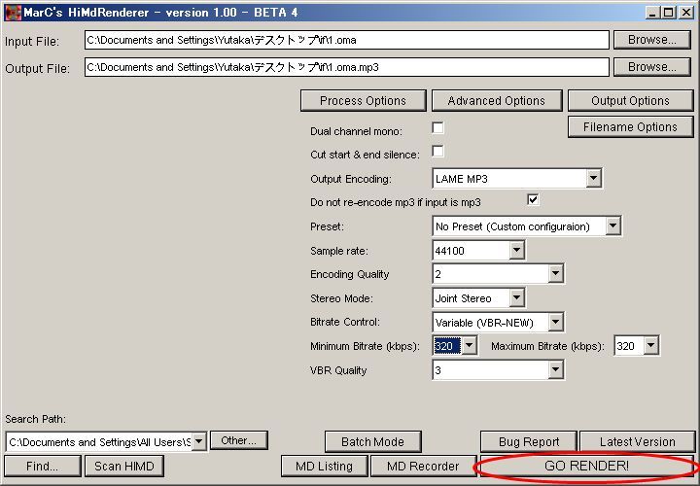Expand the Maximum Bitrate dropdown
Viewport: 700px width, 486px height.
650,346
